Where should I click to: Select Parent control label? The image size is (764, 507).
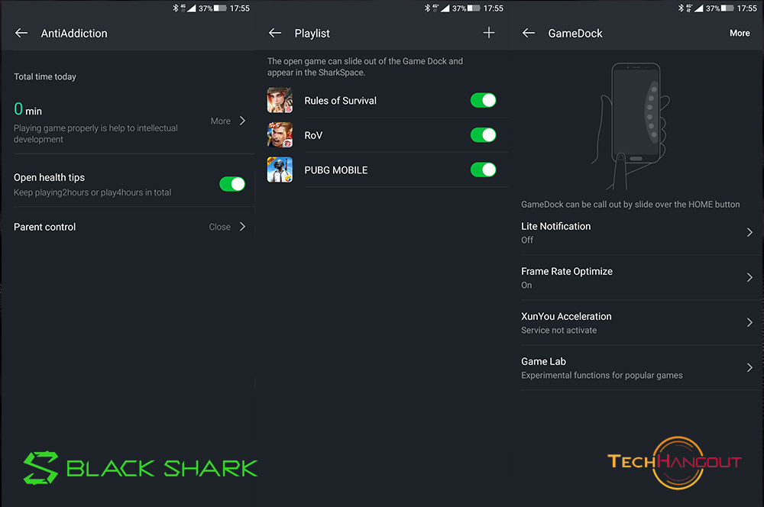(45, 227)
